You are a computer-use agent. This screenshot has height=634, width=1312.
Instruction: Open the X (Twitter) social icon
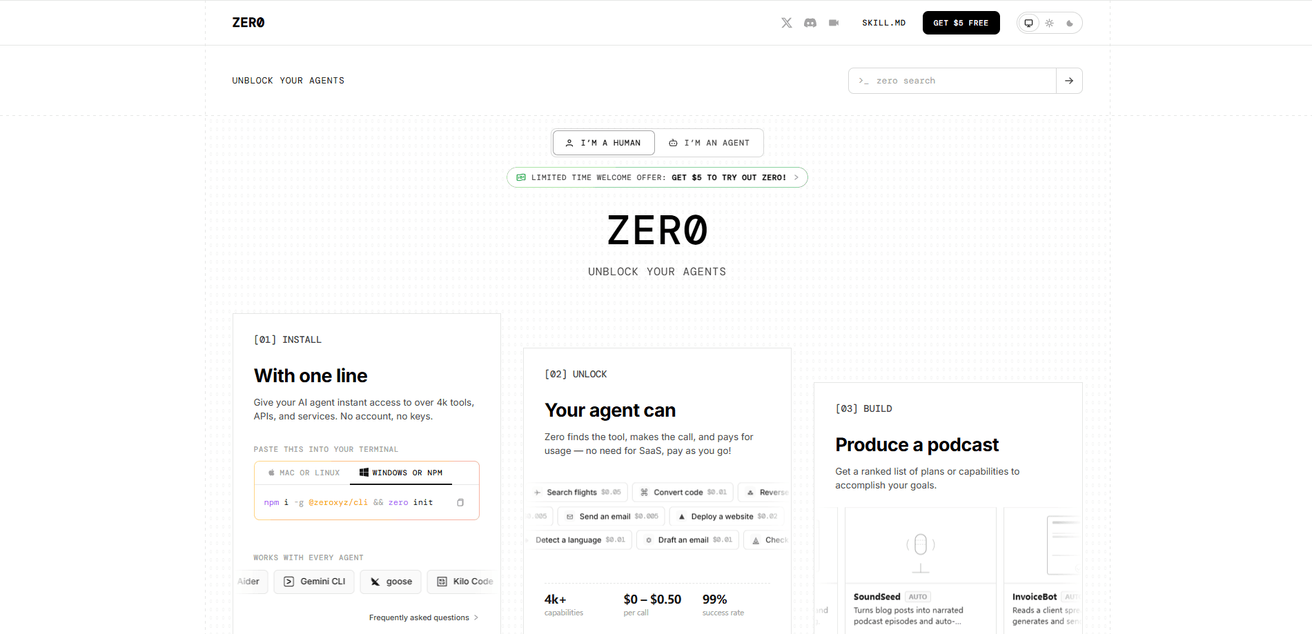(x=787, y=23)
